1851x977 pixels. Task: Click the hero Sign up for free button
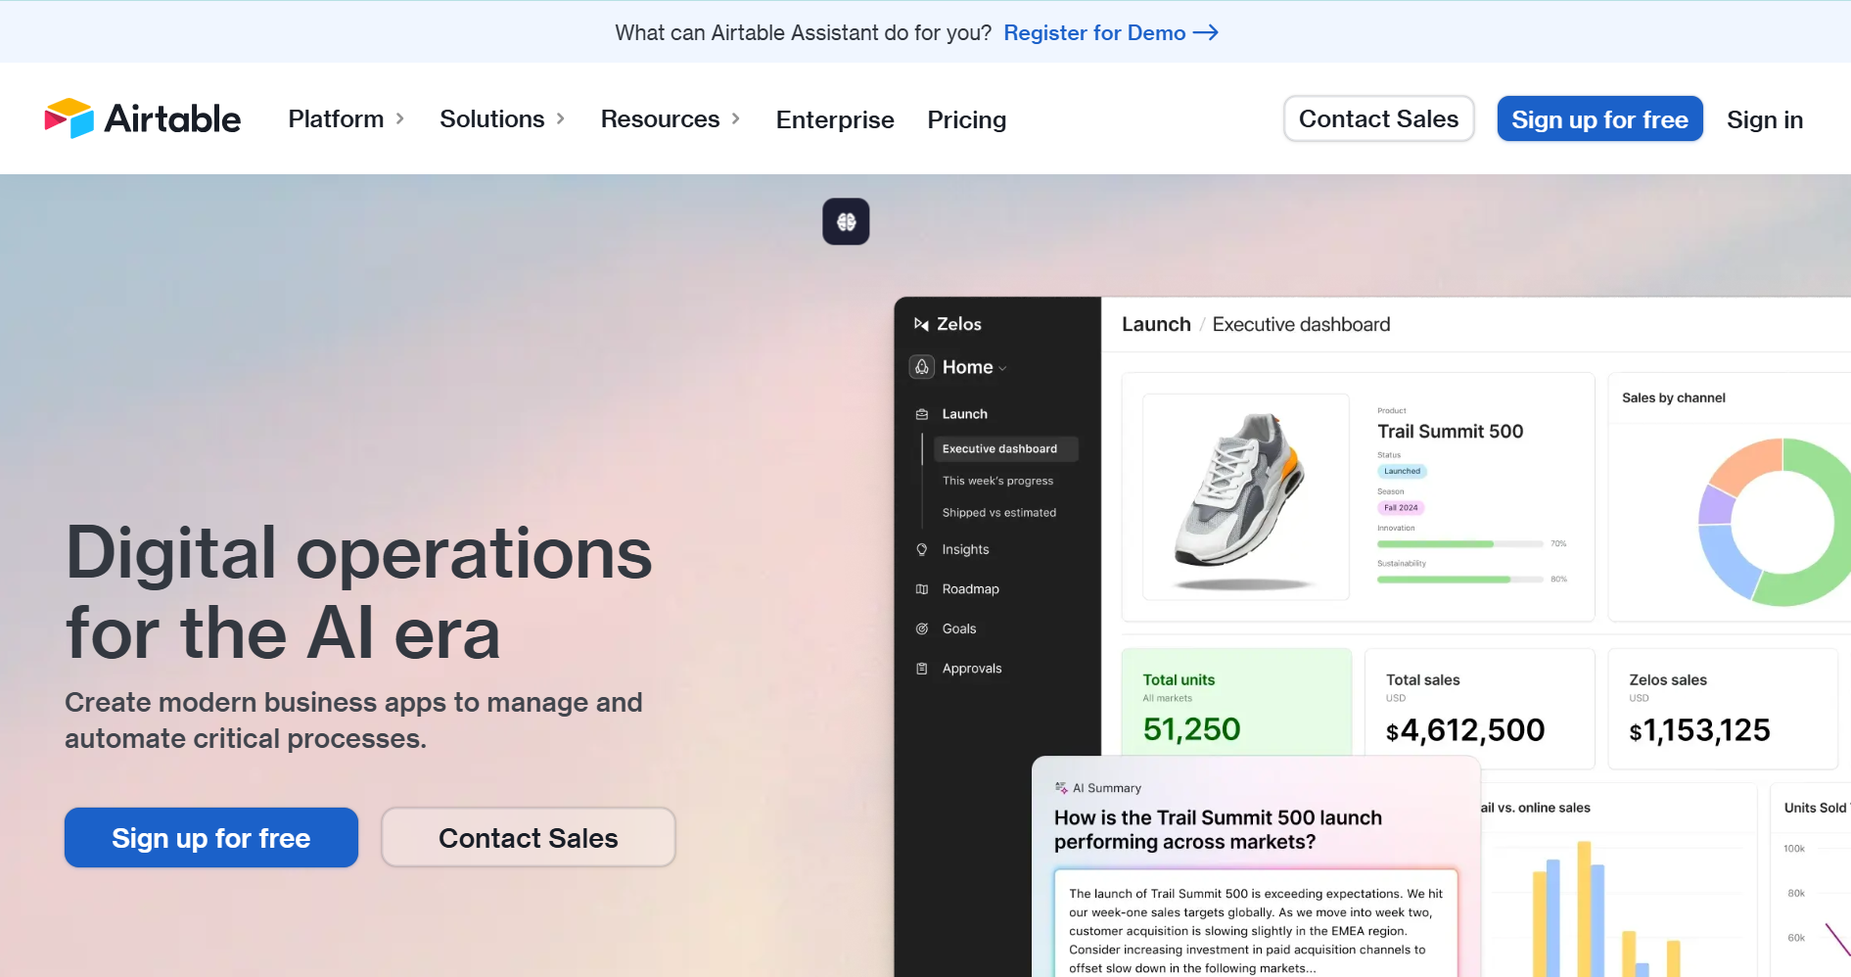click(x=211, y=837)
